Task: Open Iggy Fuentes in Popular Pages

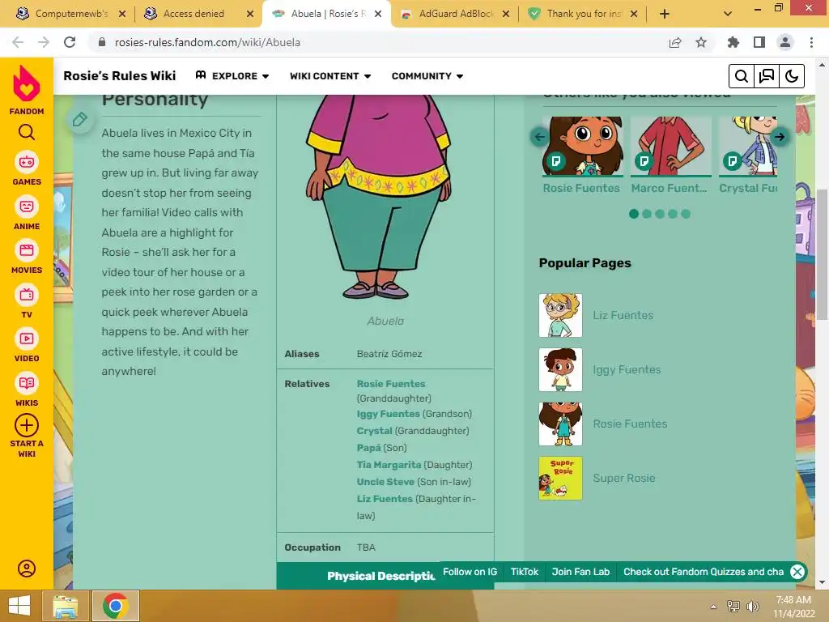Action: [x=627, y=369]
